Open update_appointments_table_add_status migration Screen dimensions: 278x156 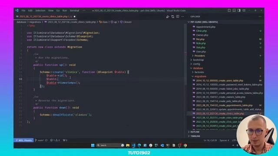click(230, 109)
